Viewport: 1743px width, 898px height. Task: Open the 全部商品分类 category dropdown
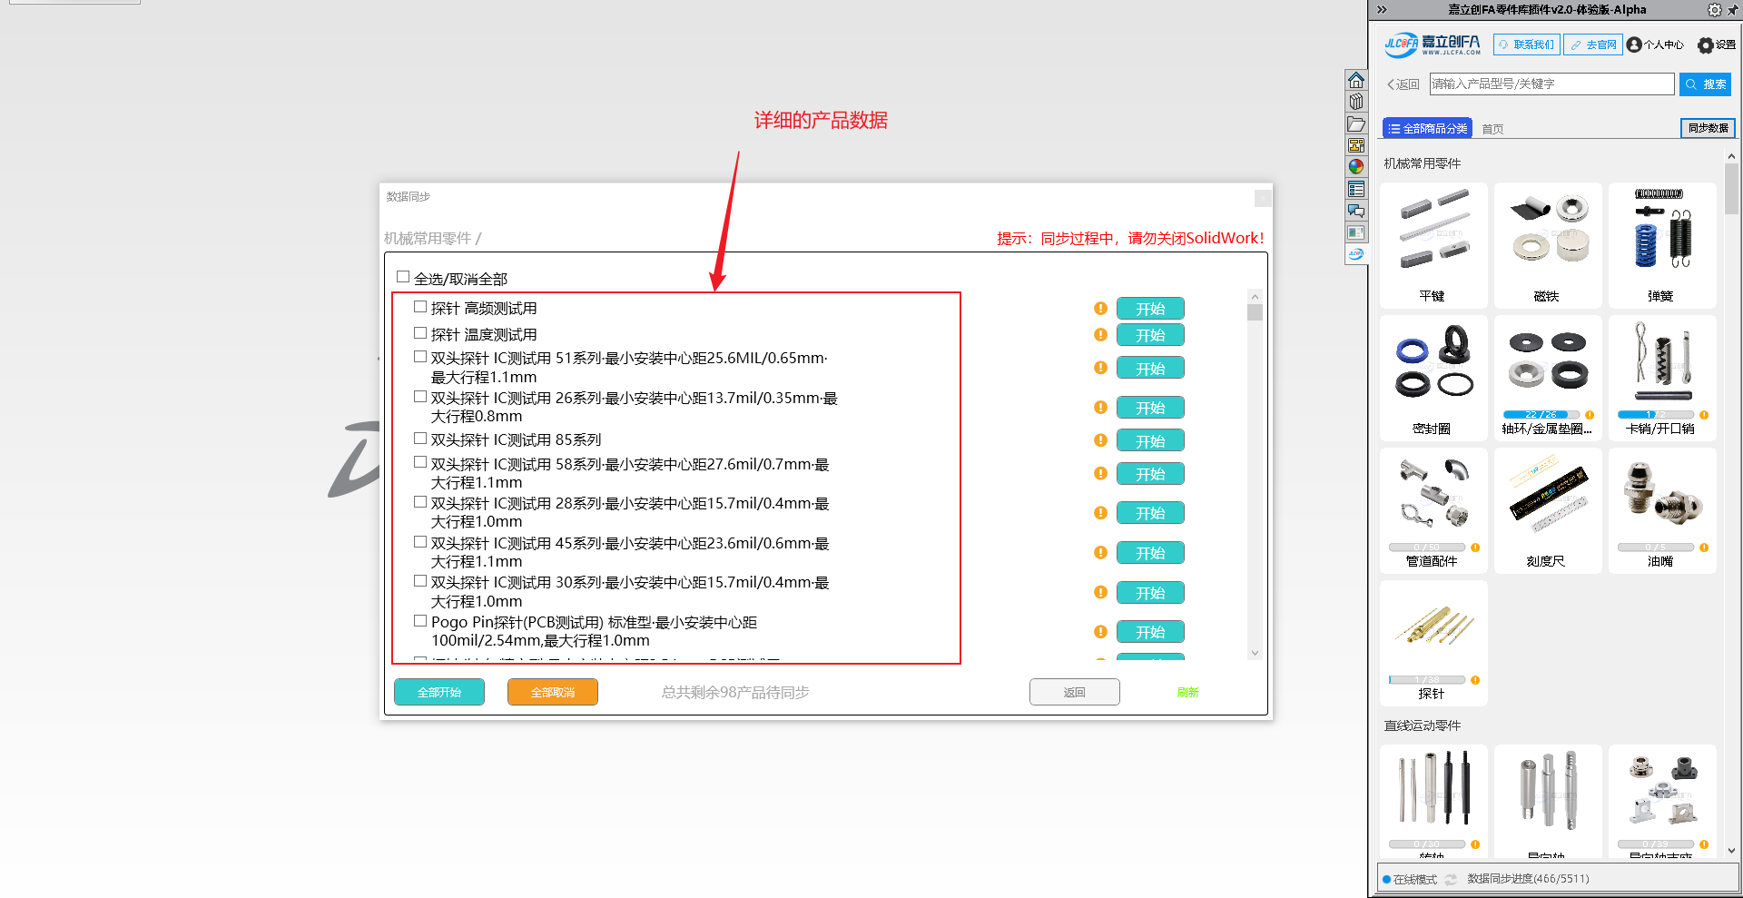point(1427,128)
